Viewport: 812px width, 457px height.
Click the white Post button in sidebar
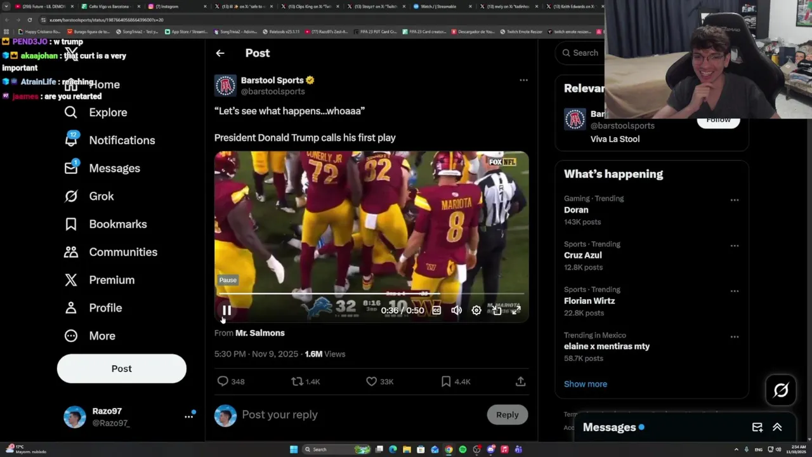pyautogui.click(x=122, y=369)
